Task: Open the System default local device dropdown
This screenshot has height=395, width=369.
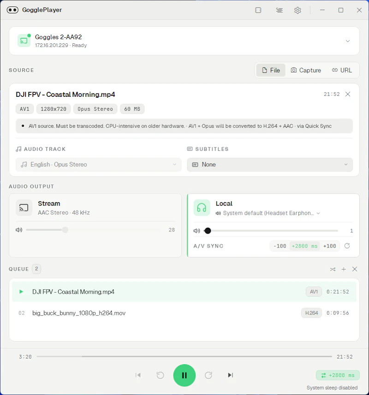Action: [268, 213]
